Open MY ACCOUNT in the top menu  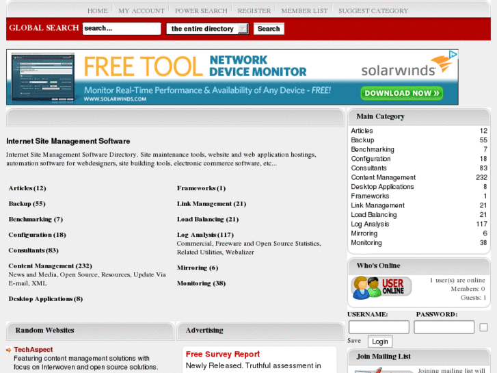click(x=142, y=11)
